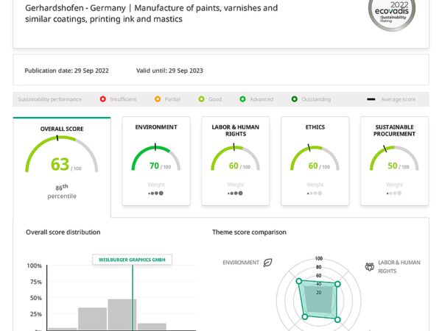Open the Sustainable Procurement score card
442x331 pixels.
tap(394, 161)
